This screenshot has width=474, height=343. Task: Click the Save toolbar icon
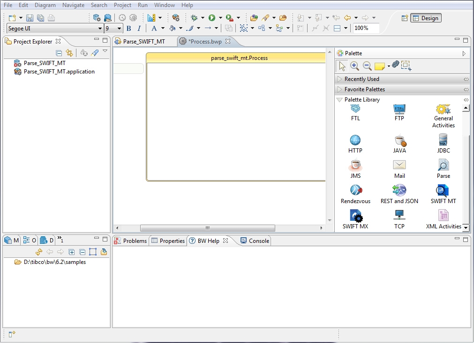coord(30,18)
